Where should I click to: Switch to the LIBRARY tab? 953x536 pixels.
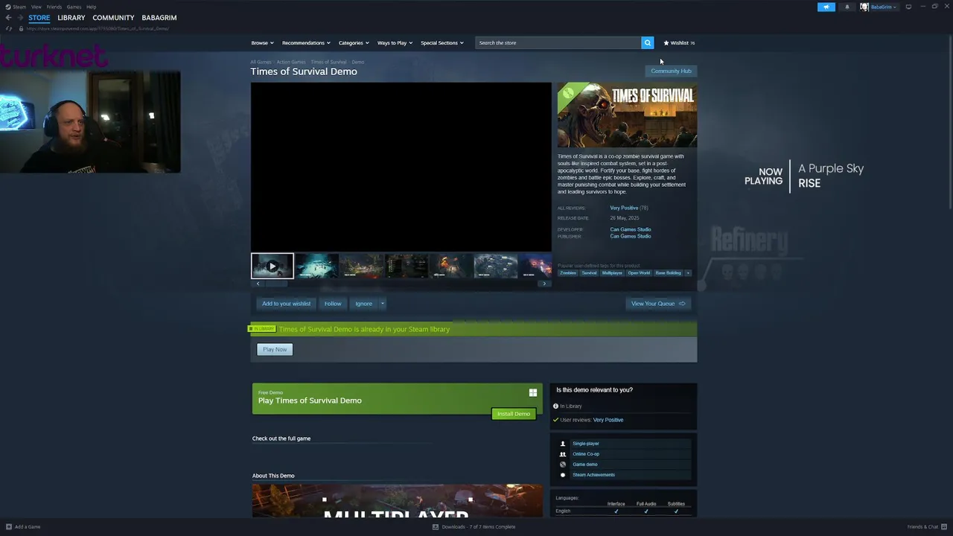coord(71,18)
